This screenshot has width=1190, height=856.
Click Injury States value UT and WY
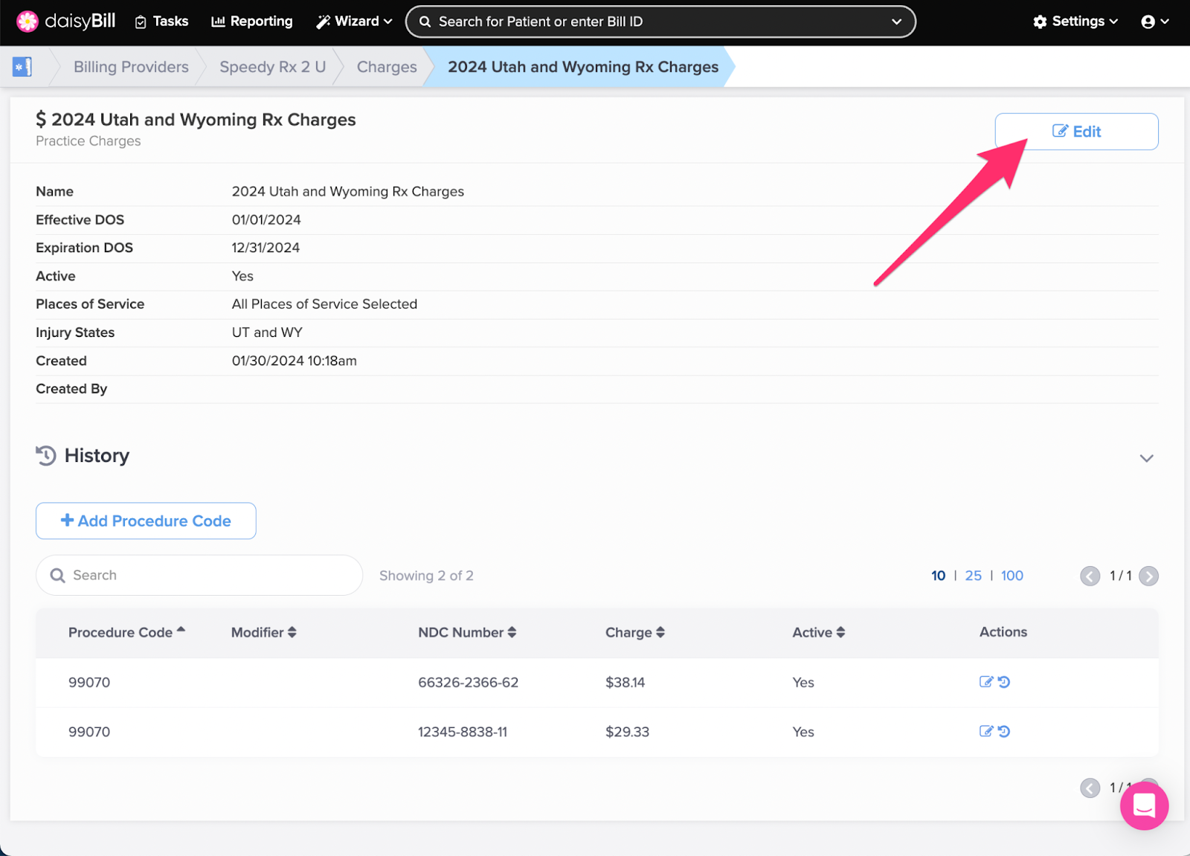pos(267,332)
